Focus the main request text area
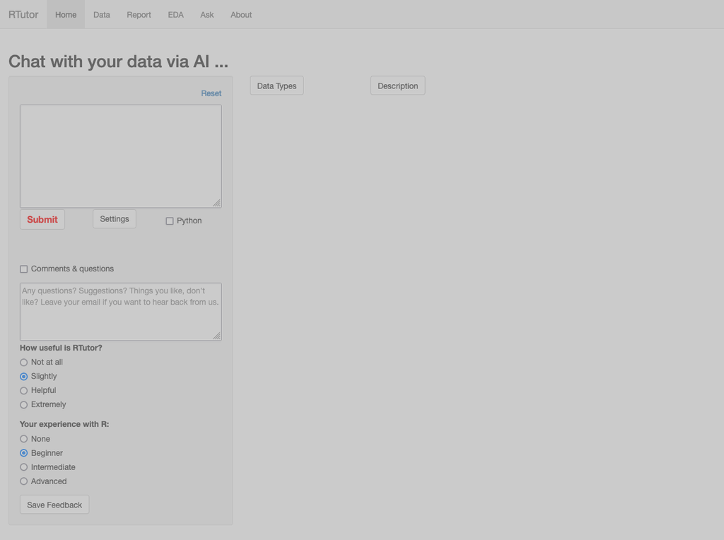Screen dimensions: 724x540 120,156
